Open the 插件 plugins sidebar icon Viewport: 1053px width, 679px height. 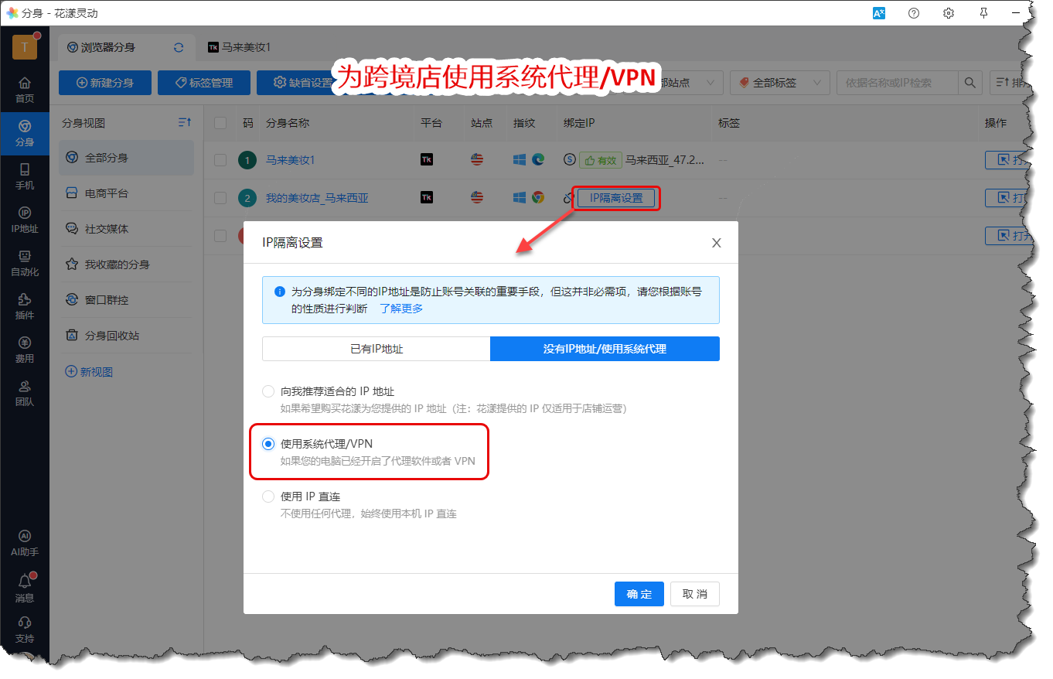[25, 306]
